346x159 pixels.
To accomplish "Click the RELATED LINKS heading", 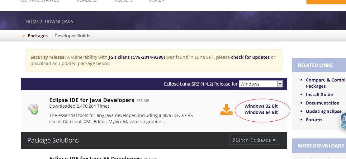I will pyautogui.click(x=315, y=65).
